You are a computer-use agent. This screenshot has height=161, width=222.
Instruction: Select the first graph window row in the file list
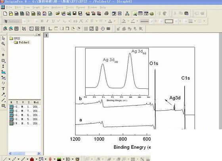(25, 107)
